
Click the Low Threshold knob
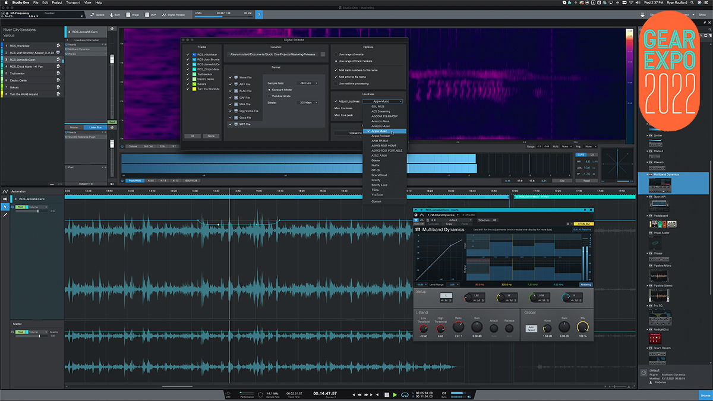tap(424, 328)
